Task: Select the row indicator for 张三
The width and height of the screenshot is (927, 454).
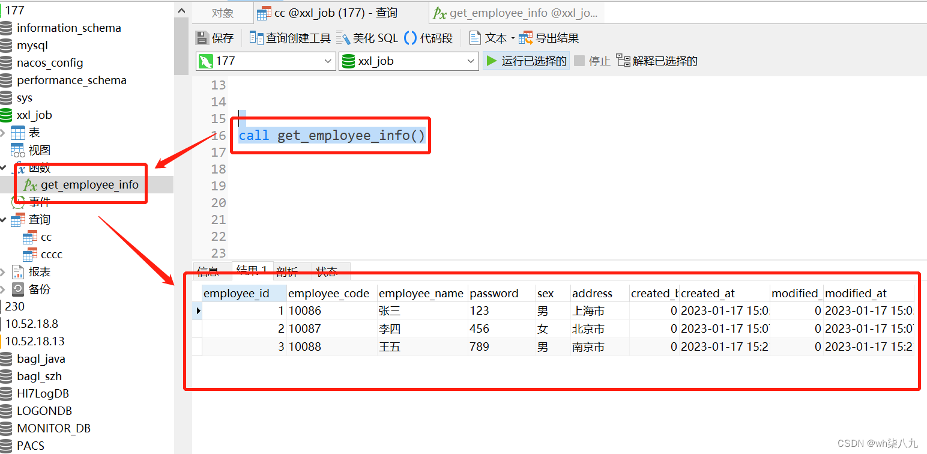Action: pyautogui.click(x=198, y=311)
